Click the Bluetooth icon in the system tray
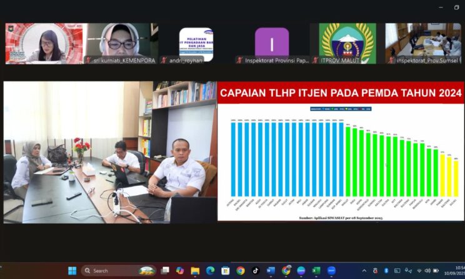 click(x=386, y=270)
